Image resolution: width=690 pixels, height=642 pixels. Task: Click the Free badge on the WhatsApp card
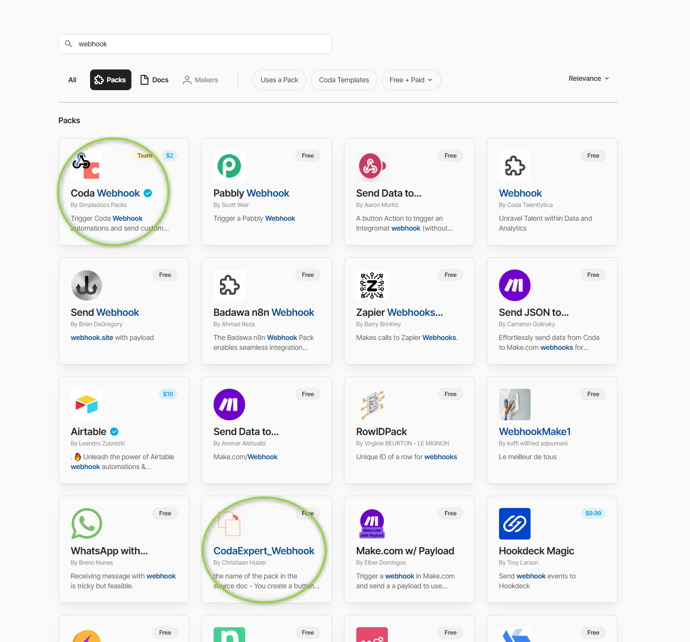point(165,513)
